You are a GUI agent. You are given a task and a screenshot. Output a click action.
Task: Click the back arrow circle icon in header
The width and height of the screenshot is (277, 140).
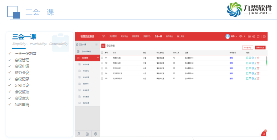(249, 36)
